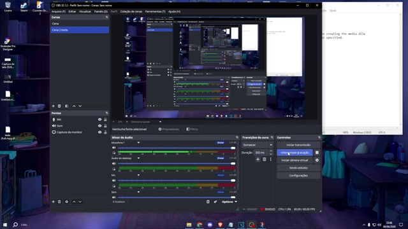408x229 pixels.
Task: Open mixer Options dropdown
Action: pos(229,202)
